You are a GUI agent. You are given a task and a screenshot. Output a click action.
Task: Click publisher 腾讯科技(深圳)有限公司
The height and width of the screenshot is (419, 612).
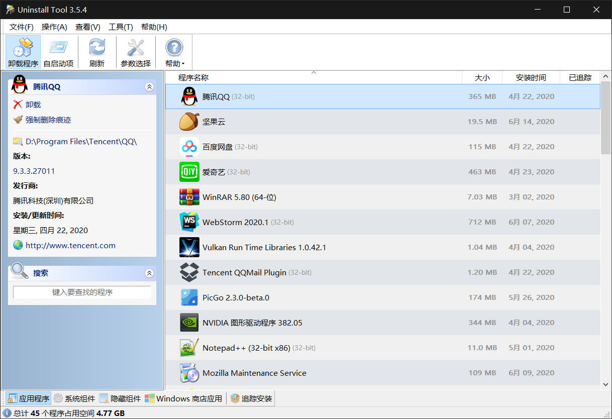point(53,200)
